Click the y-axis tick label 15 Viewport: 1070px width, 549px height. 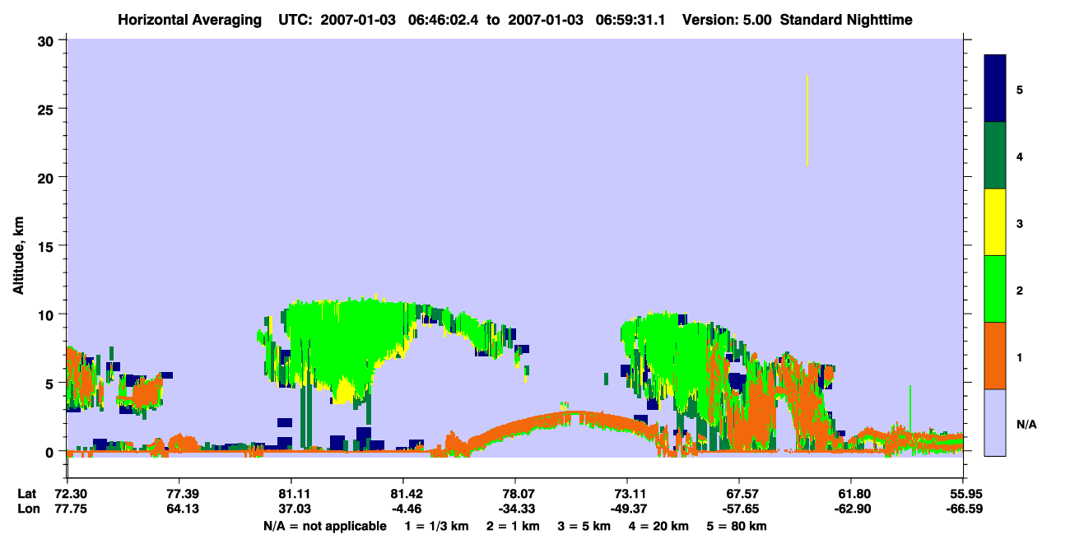(48, 246)
